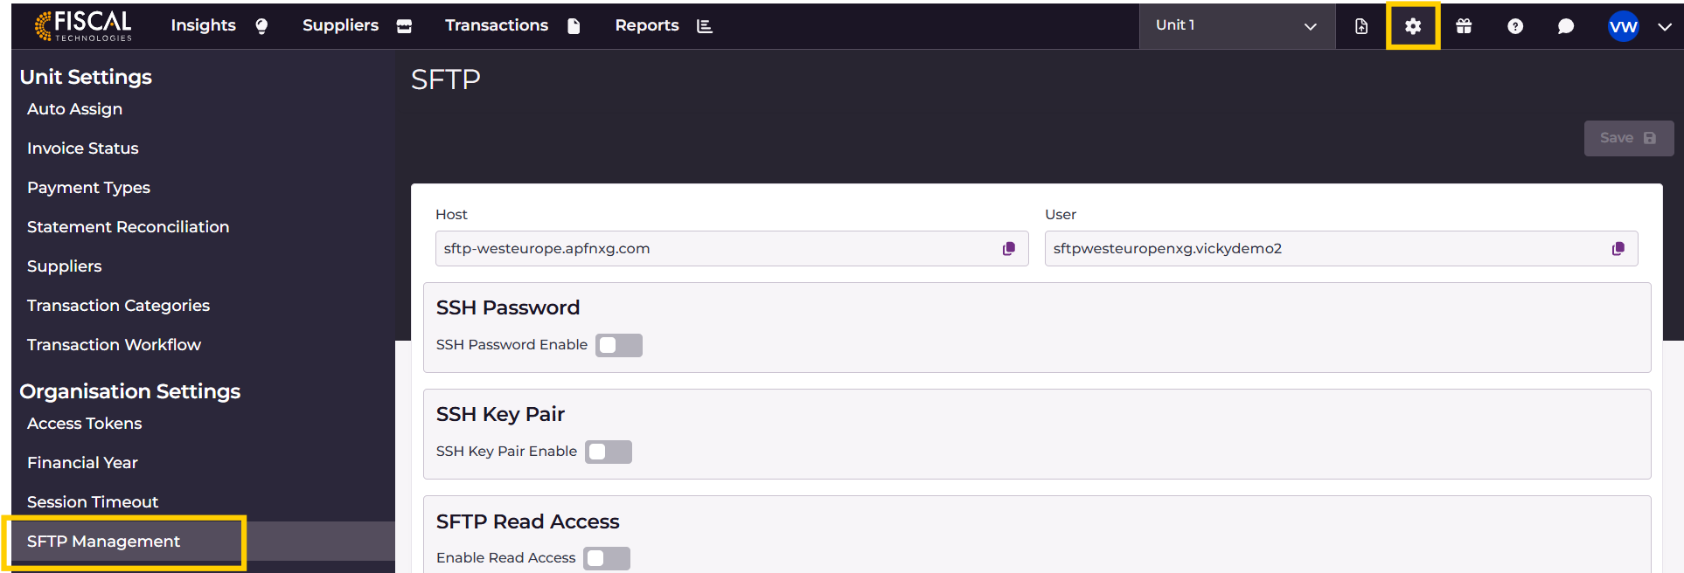This screenshot has width=1684, height=573.
Task: Turn on SSH Key Pair Enable
Action: (x=609, y=452)
